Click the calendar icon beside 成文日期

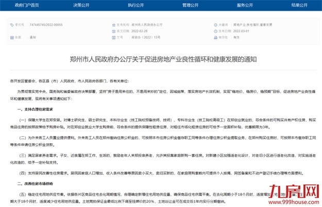114,31
